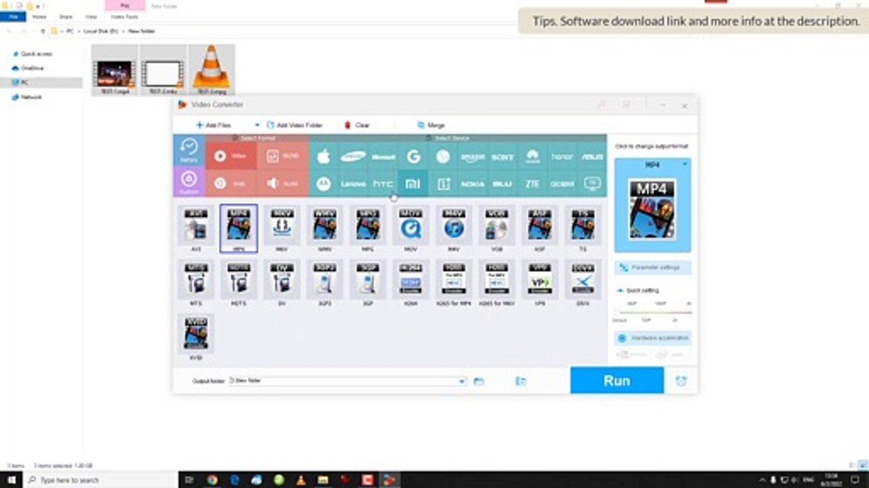The image size is (869, 488).
Task: Toggle Hardware acceleration
Action: click(653, 338)
